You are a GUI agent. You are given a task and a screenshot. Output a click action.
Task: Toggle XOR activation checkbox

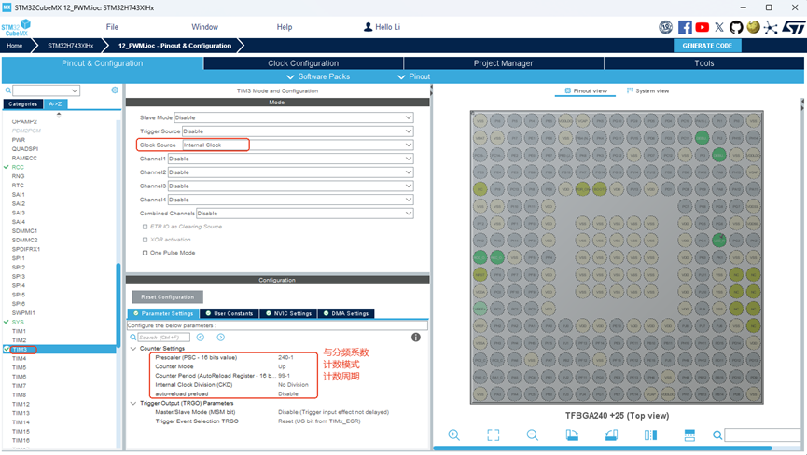click(146, 240)
